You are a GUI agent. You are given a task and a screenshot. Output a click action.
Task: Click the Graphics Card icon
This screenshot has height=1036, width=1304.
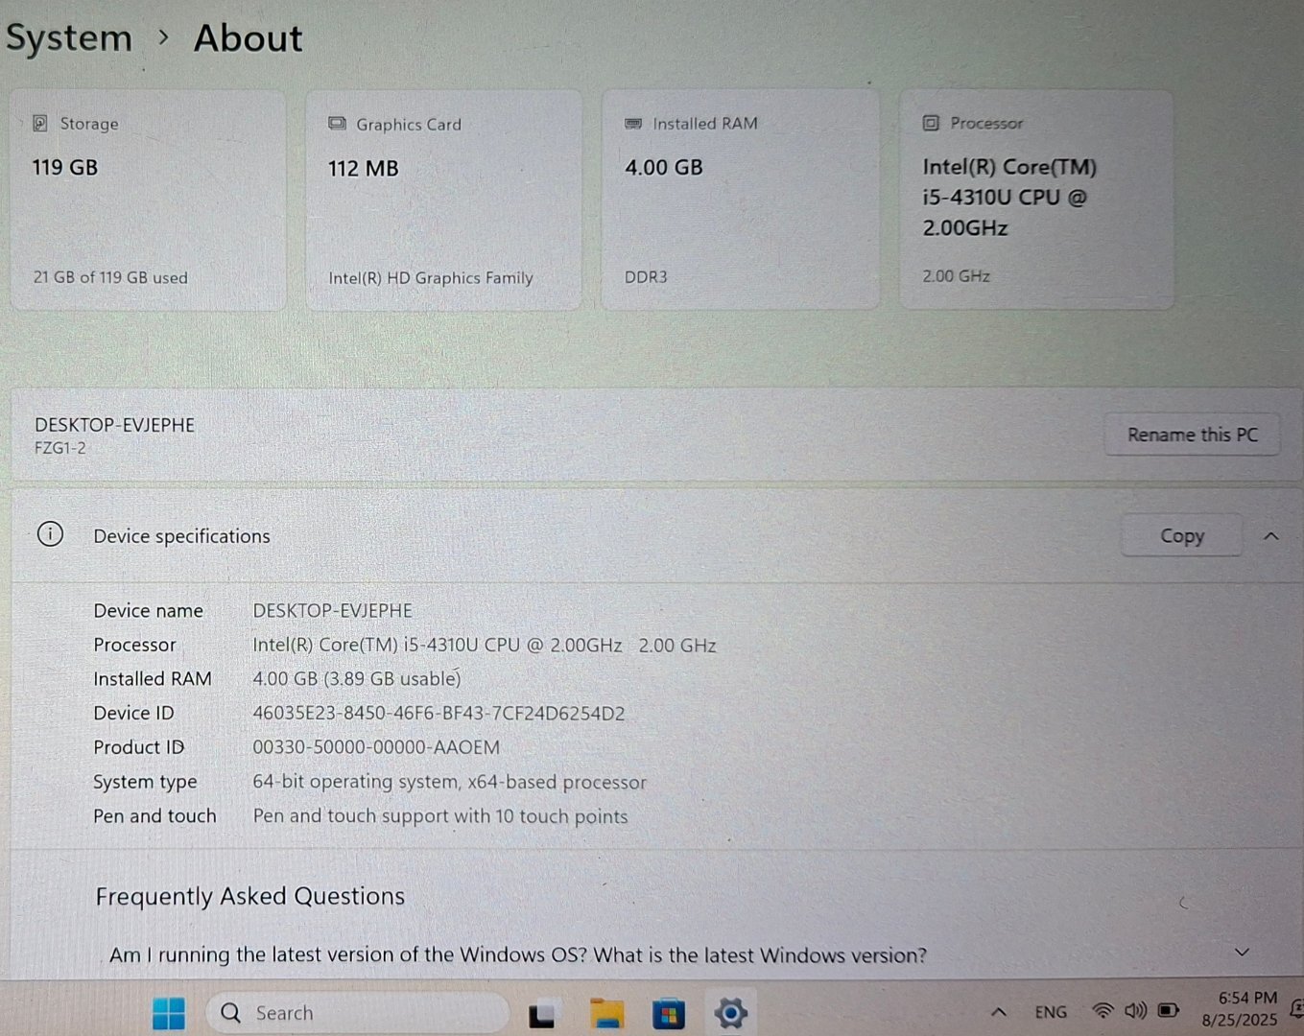coord(337,124)
